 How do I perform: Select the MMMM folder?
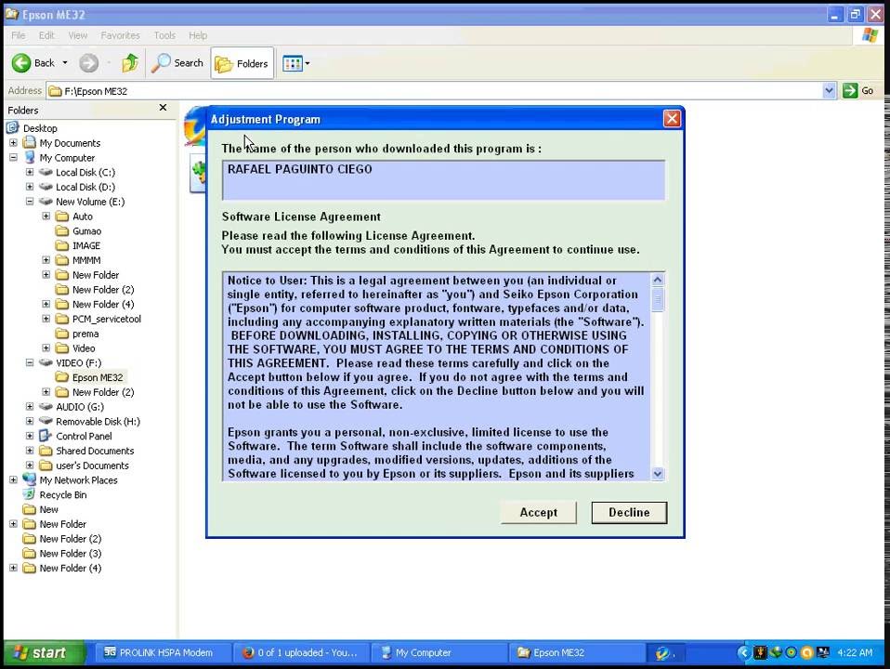pos(86,260)
